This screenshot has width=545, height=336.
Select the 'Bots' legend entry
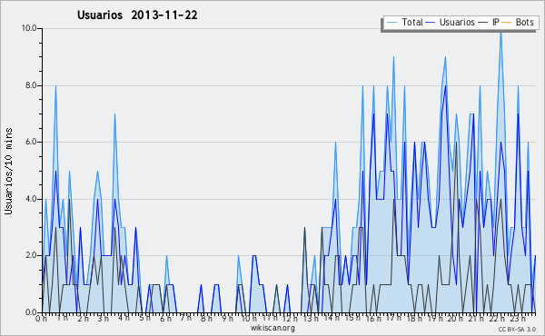(x=518, y=22)
